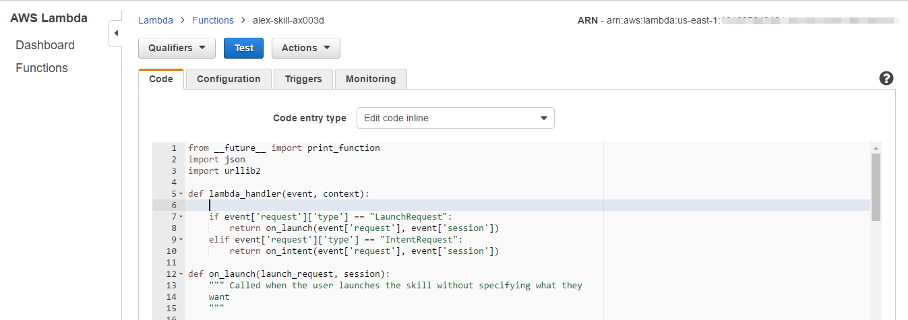
Task: Click the Lambda breadcrumb link
Action: 156,20
